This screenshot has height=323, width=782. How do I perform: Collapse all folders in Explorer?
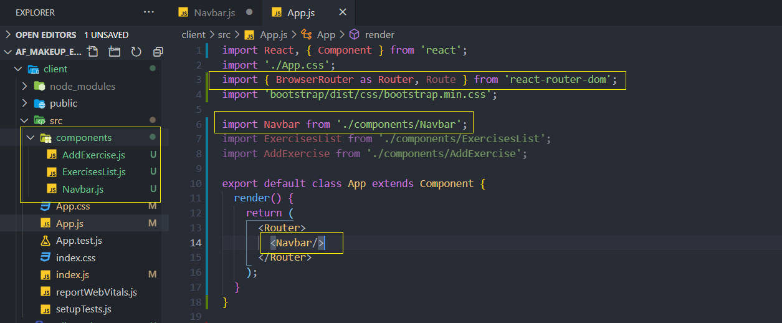point(158,52)
